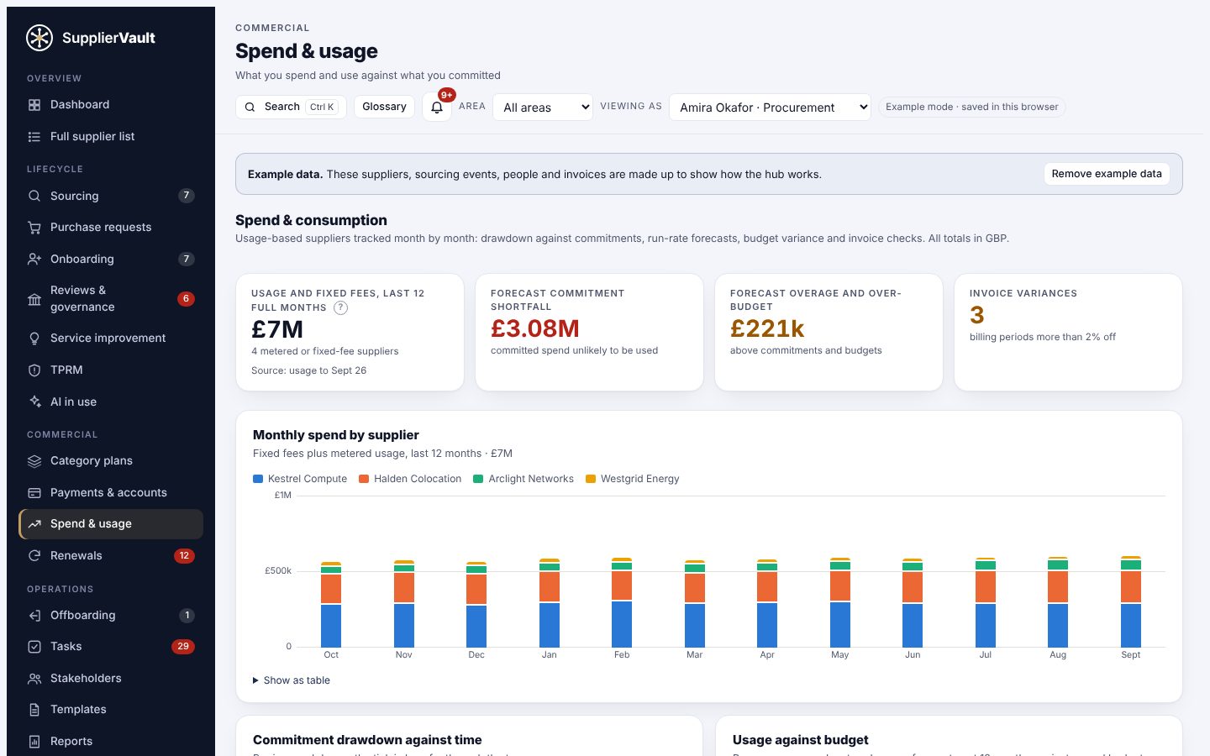Click the Arclight Networks legend label
1210x756 pixels.
point(531,479)
